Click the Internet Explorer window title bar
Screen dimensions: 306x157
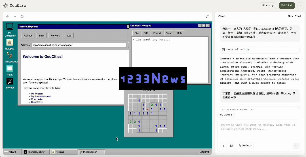click(x=73, y=27)
